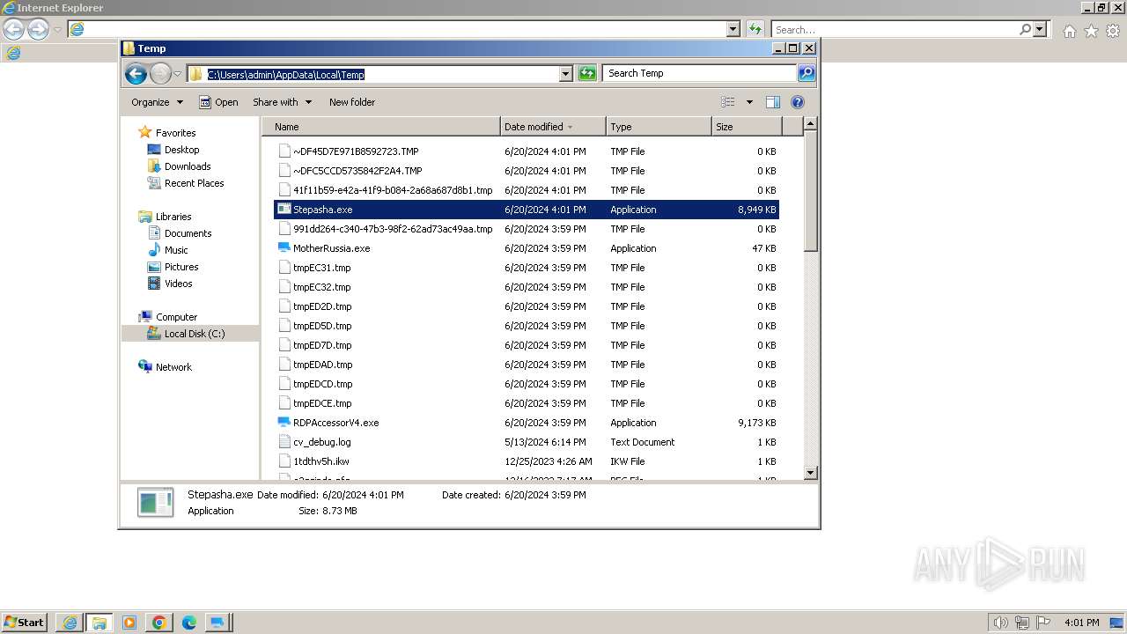Open Recent Places in the sidebar
This screenshot has width=1127, height=634.
(194, 183)
